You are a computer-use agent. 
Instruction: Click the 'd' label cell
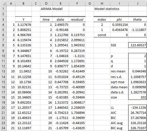119,66
